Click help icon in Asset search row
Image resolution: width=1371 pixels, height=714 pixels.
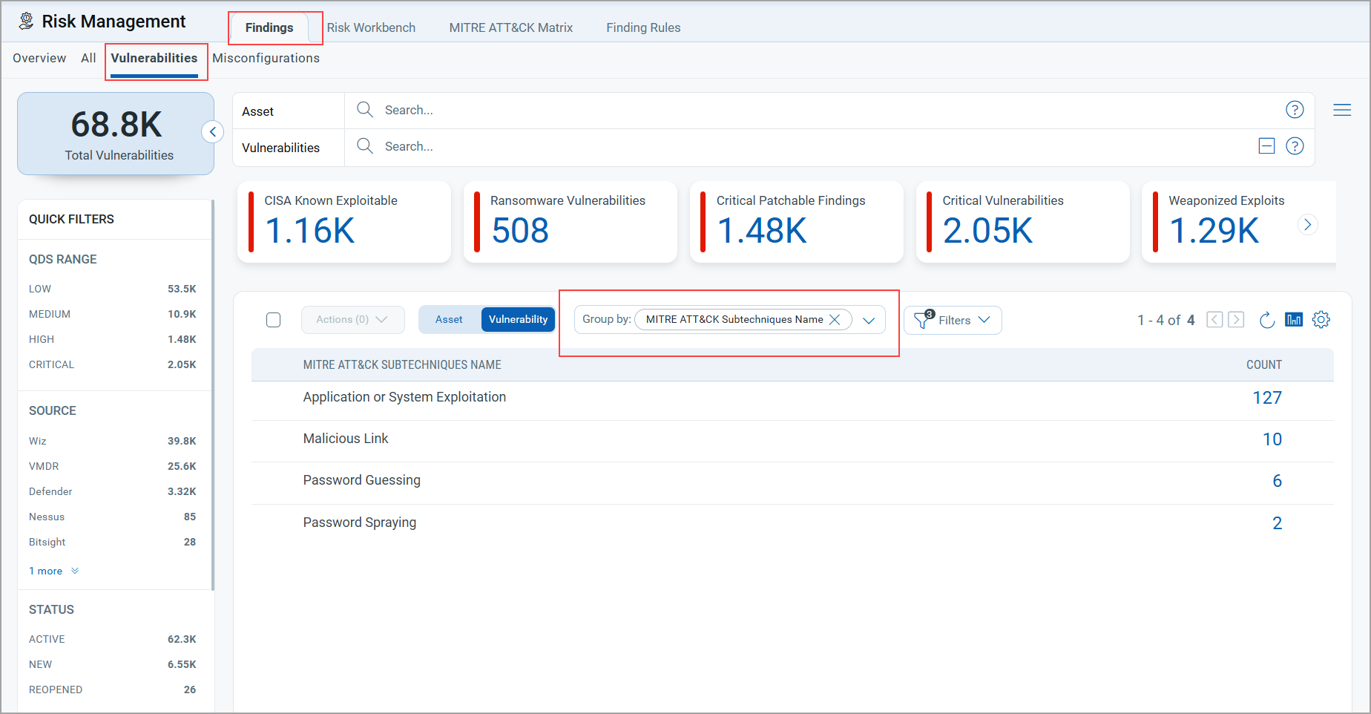click(x=1295, y=110)
